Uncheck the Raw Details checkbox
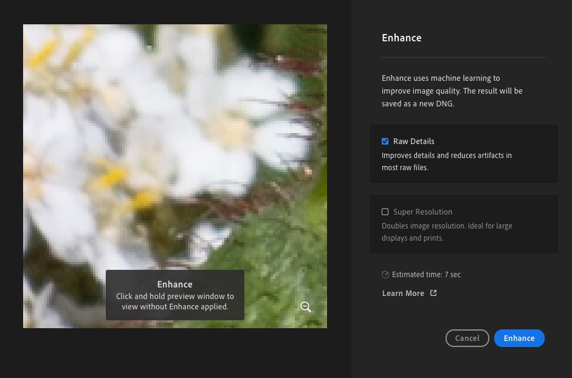Viewport: 572px width, 378px height. pyautogui.click(x=385, y=141)
